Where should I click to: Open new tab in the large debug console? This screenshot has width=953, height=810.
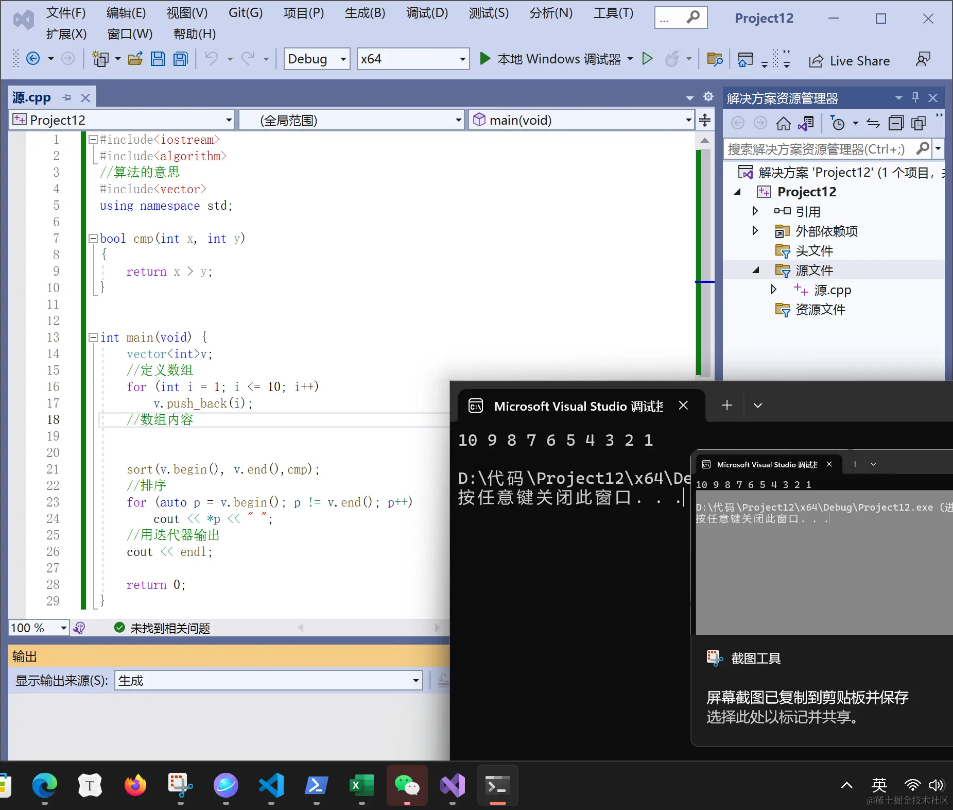(x=727, y=406)
